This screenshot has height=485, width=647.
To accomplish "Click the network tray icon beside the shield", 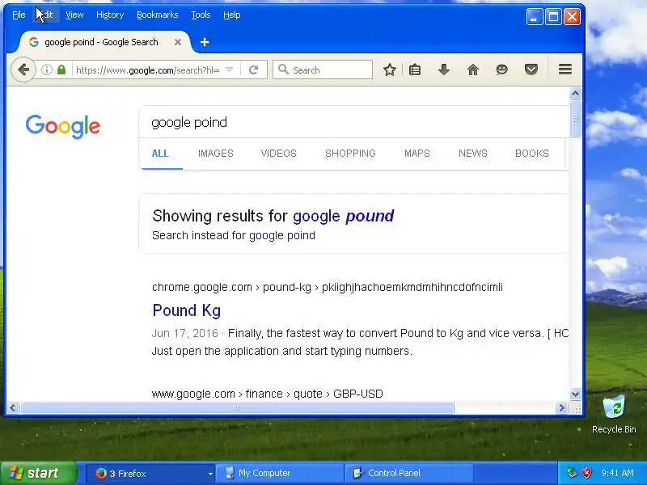I will [x=572, y=473].
